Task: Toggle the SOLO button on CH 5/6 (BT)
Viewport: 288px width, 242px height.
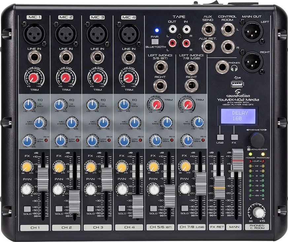Action: (x=153, y=209)
